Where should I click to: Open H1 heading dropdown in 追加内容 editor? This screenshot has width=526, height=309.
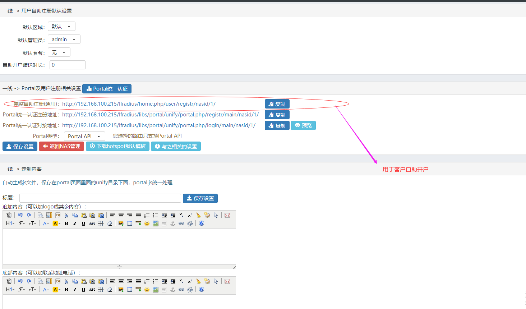[x=10, y=223]
